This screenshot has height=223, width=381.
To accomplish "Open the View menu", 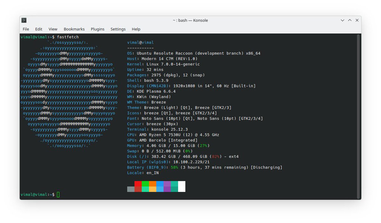I will (x=53, y=29).
